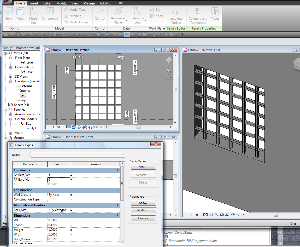Expand the 3D Views tree node
Image resolution: width=300 pixels, height=247 pixels.
click(10, 77)
